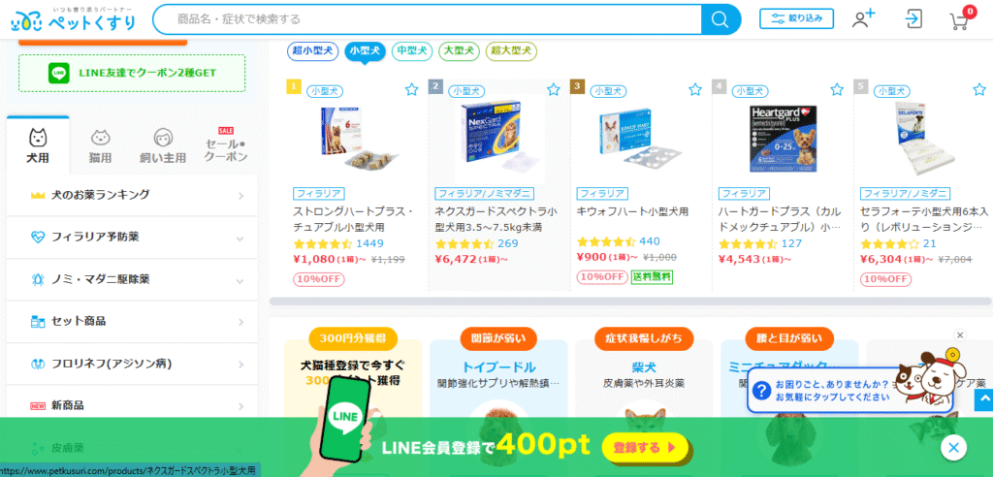Click the scroll-to-top arrow icon
This screenshot has height=477, width=993.
(985, 399)
